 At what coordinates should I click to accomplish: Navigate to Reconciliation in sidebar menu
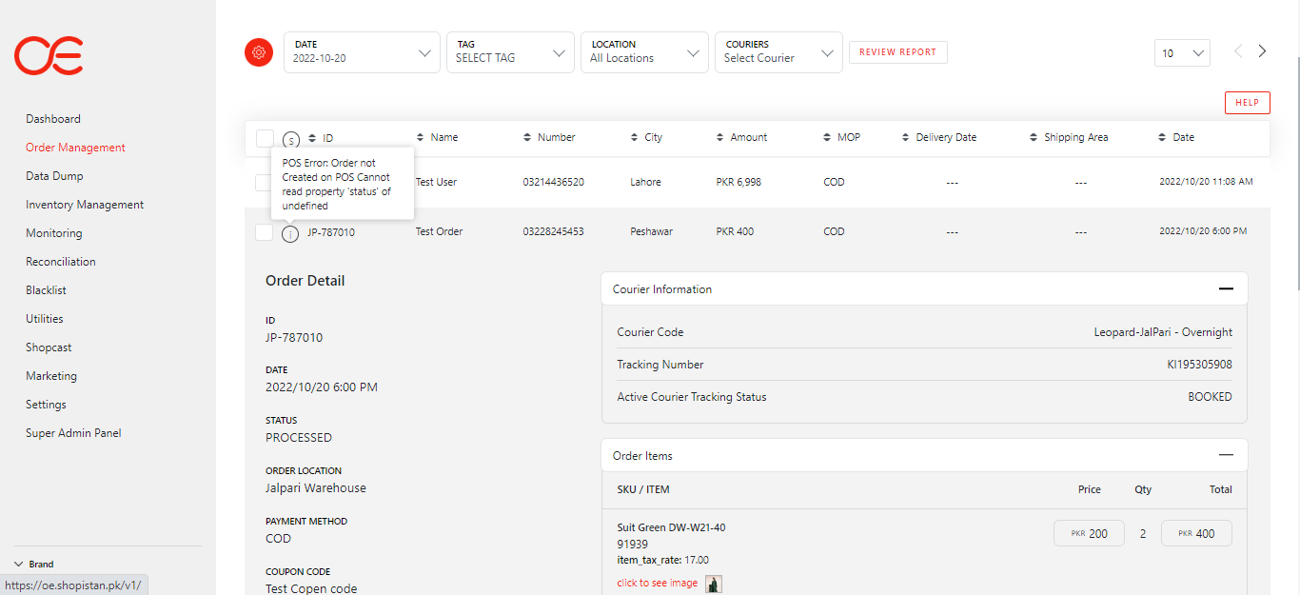[x=61, y=262]
